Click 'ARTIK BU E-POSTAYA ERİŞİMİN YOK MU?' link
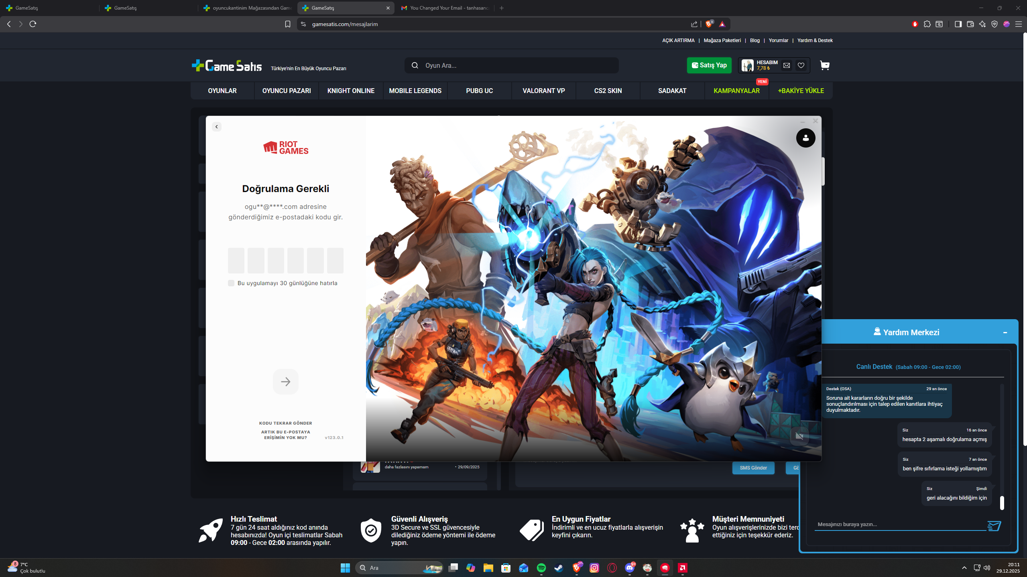This screenshot has width=1027, height=577. click(x=286, y=435)
